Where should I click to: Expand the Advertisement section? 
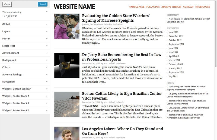tap(25, 53)
